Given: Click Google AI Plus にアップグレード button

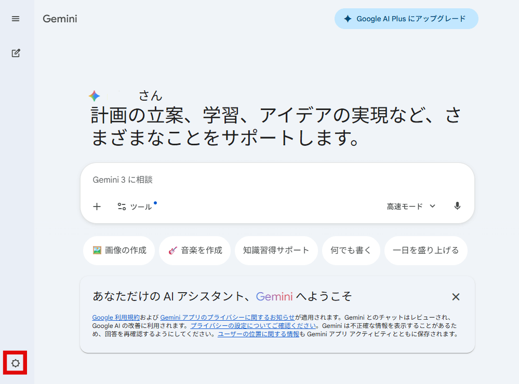Looking at the screenshot, I should [406, 19].
